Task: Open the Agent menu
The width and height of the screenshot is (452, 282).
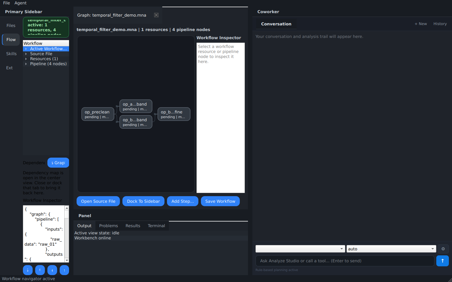Action: (20, 3)
